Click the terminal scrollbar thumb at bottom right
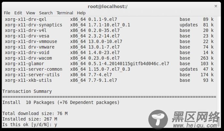This screenshot has width=224, height=131. coord(218,121)
